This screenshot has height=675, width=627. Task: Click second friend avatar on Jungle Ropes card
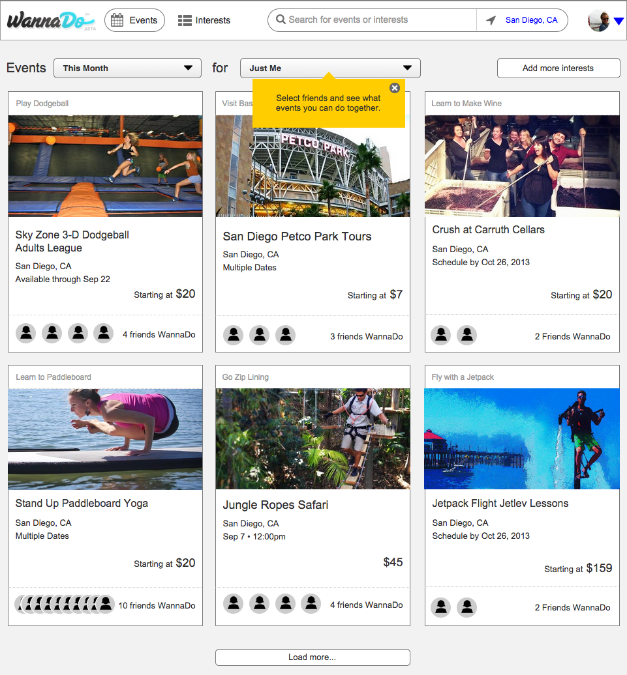(260, 603)
